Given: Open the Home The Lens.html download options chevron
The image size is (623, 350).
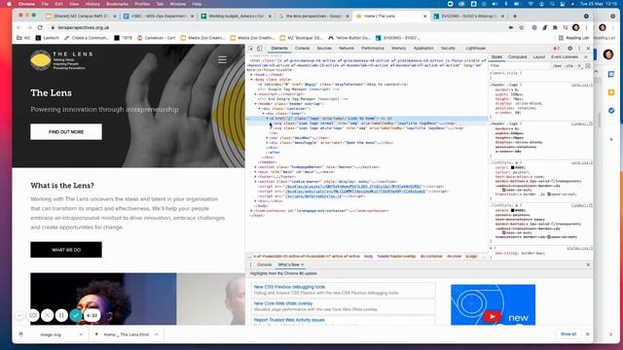Looking at the screenshot, I should (157, 334).
